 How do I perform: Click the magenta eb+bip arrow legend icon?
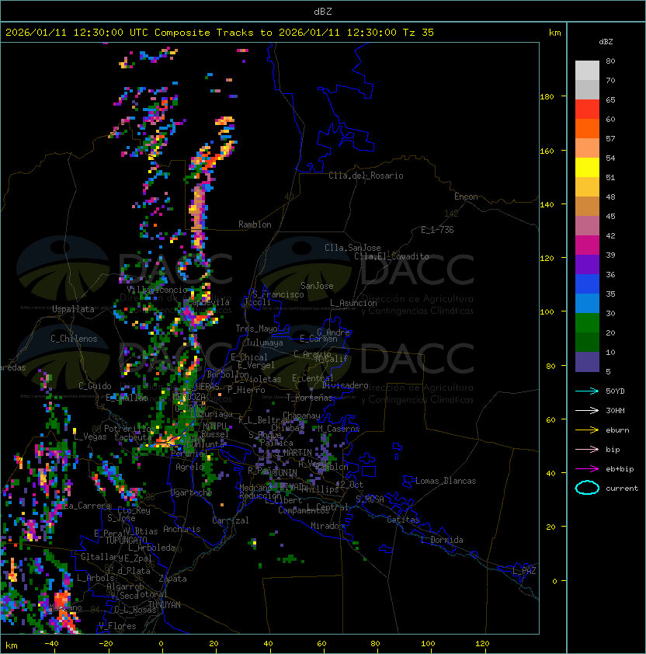(587, 469)
